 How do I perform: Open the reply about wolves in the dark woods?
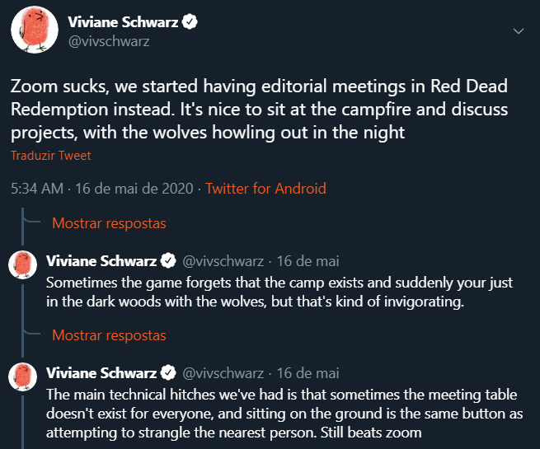tap(280, 292)
